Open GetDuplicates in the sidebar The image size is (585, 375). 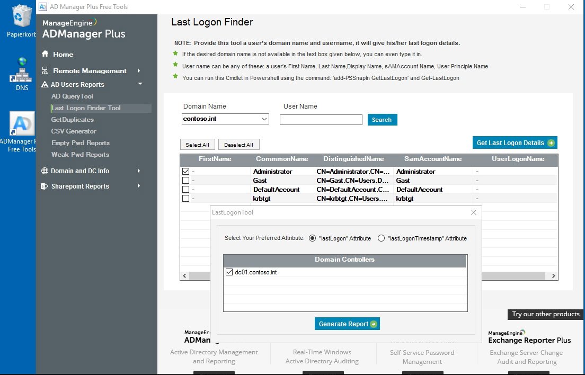pos(73,120)
